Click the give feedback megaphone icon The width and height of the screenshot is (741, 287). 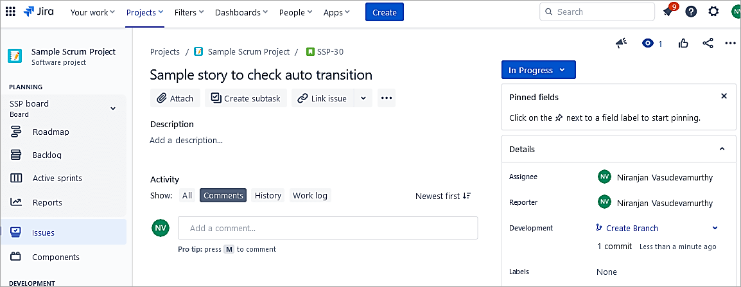click(x=621, y=43)
